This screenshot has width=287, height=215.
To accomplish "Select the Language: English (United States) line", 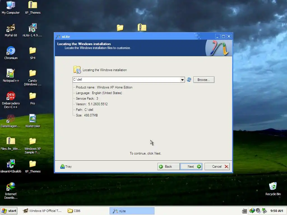I will click(99, 93).
